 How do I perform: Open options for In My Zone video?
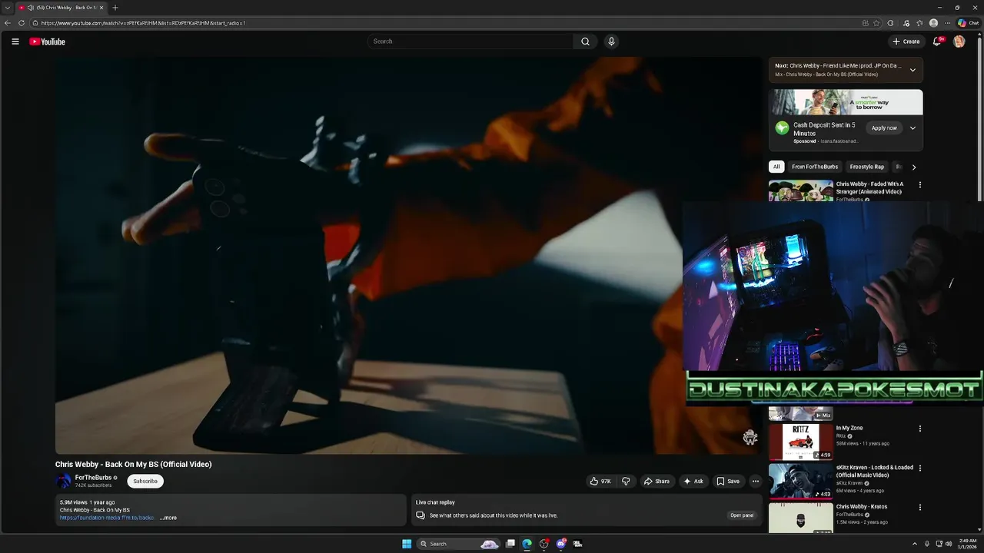[919, 429]
